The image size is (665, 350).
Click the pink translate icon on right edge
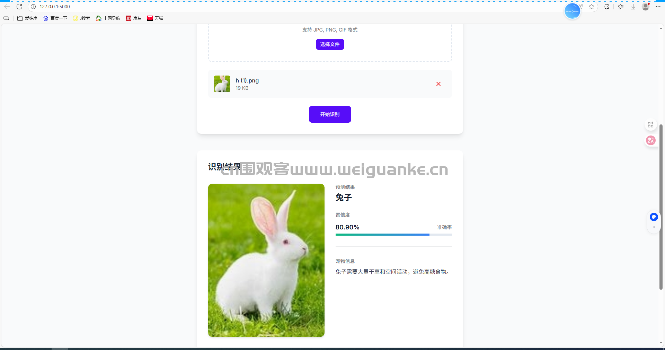click(650, 140)
